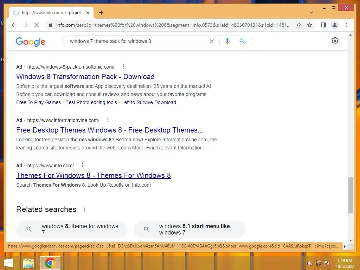Click the magnifier search button
Screen dimensions: 360x270
[x=242, y=41]
